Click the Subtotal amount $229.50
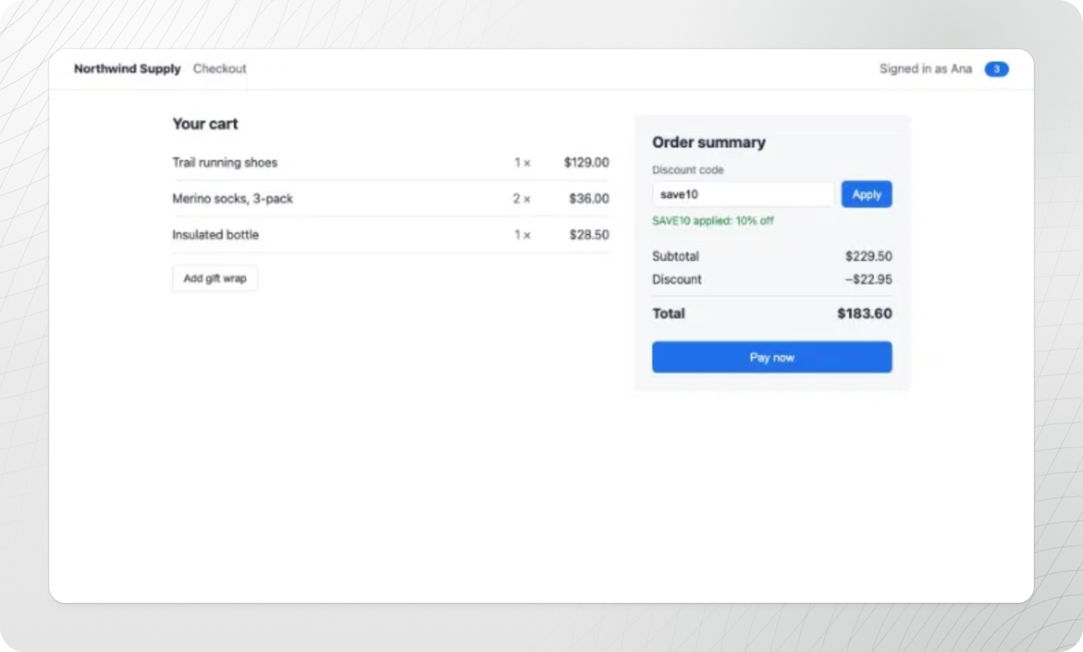1083x652 pixels. click(x=868, y=256)
